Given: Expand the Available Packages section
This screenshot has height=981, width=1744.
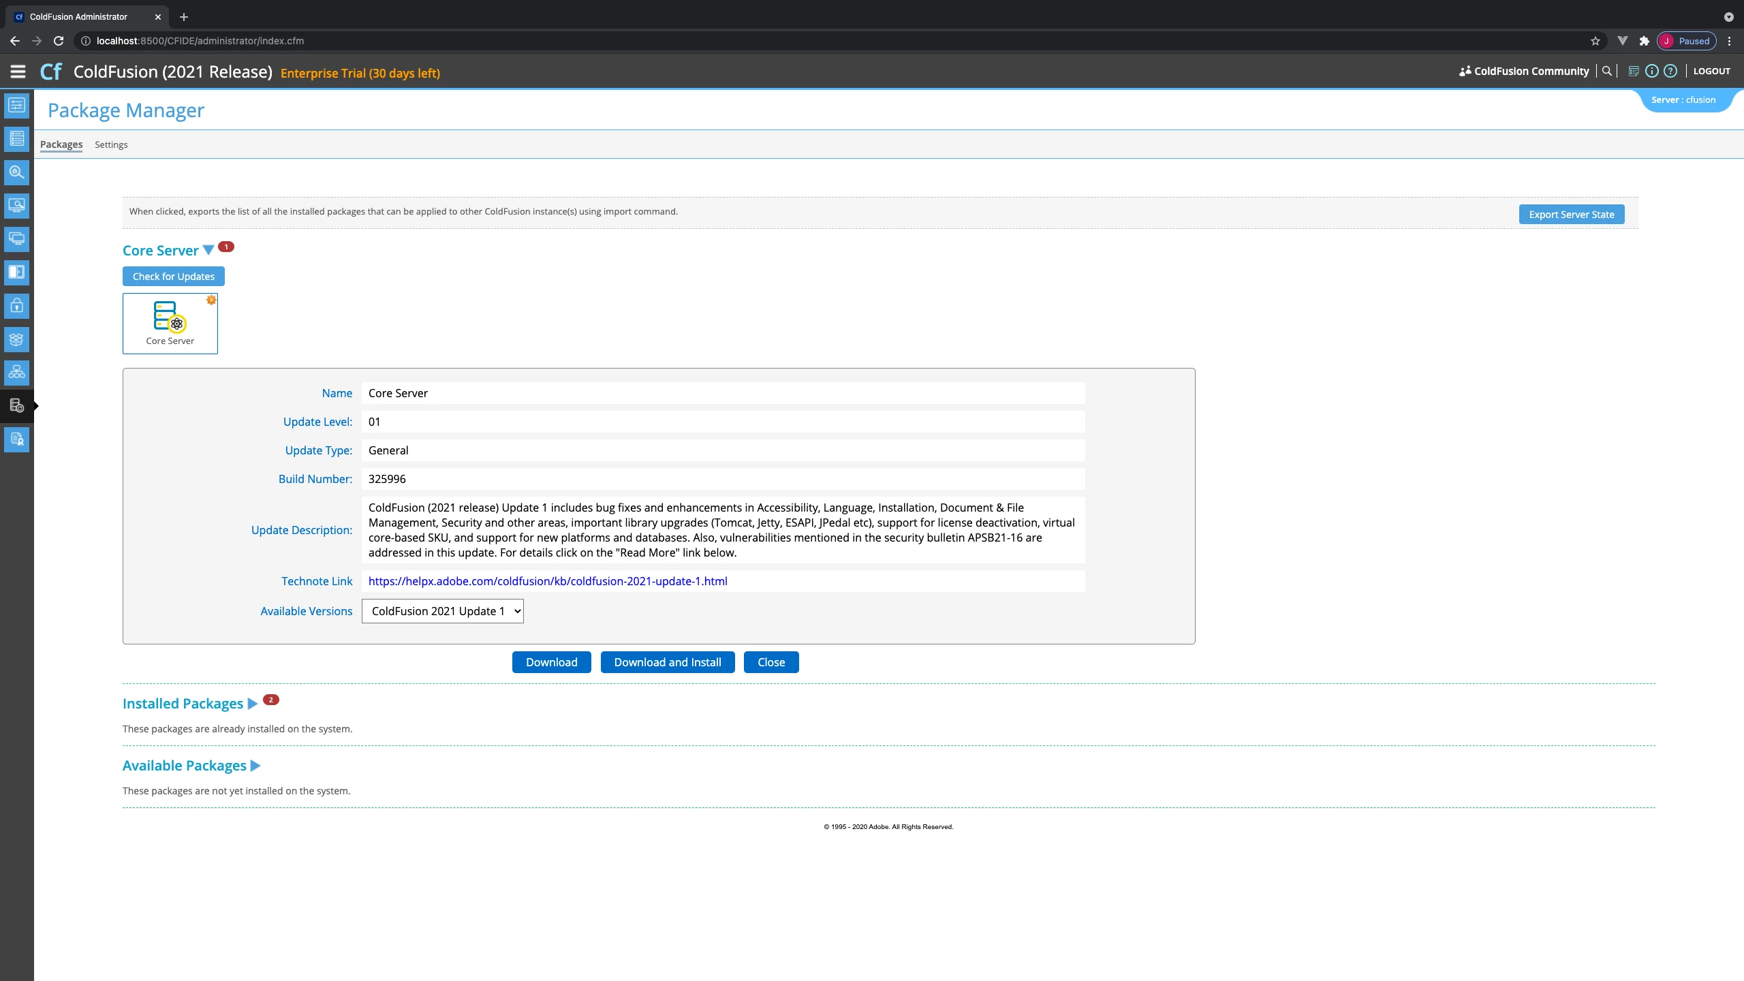Looking at the screenshot, I should (x=255, y=766).
